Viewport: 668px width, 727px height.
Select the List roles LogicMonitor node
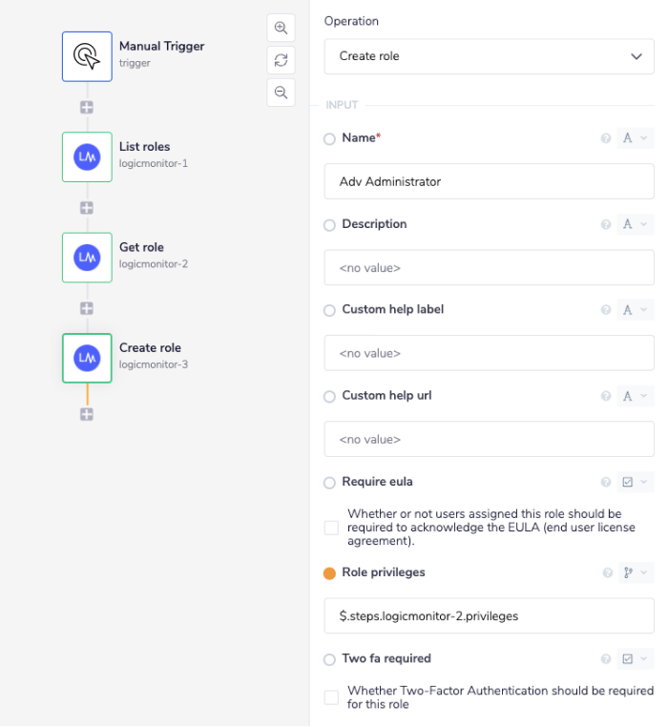coord(87,156)
